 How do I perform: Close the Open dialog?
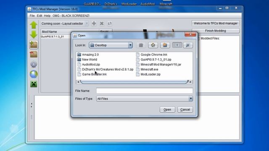(190, 34)
